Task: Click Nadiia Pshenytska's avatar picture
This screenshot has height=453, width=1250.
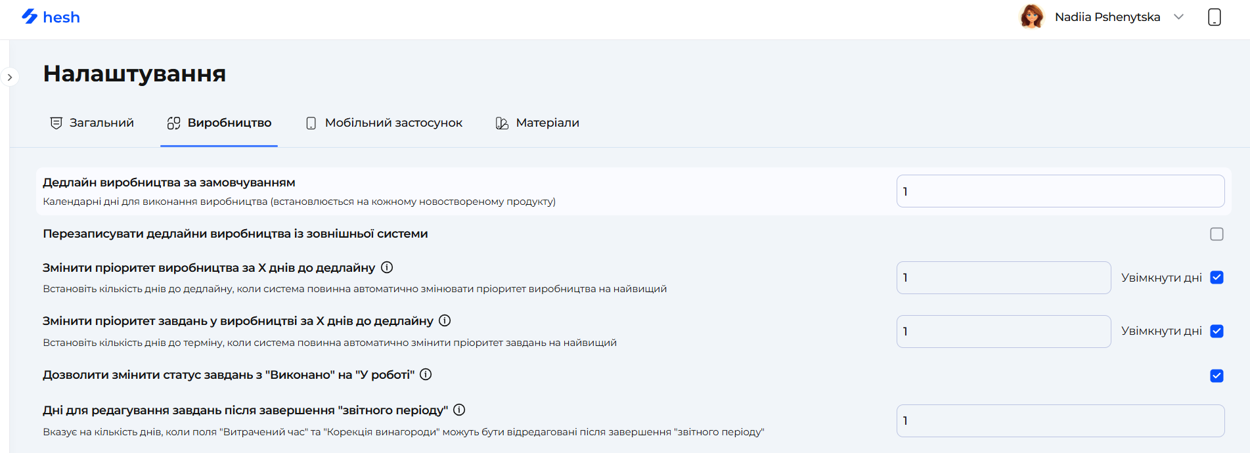Action: 1031,17
